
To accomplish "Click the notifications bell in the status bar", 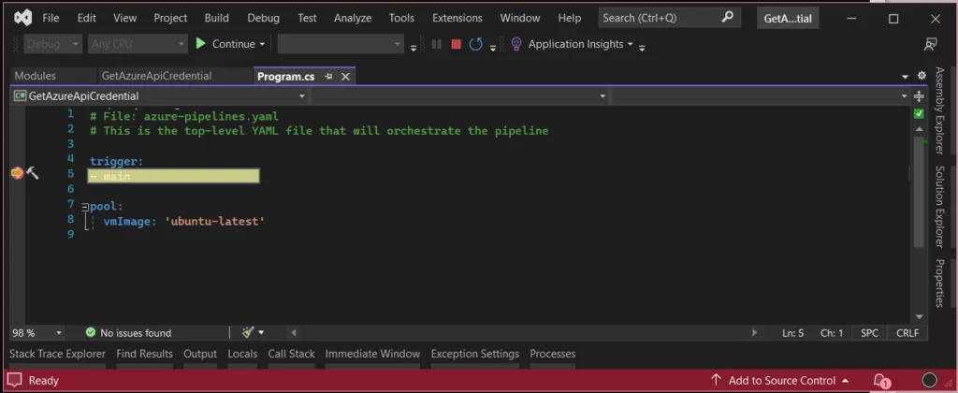I will [881, 380].
